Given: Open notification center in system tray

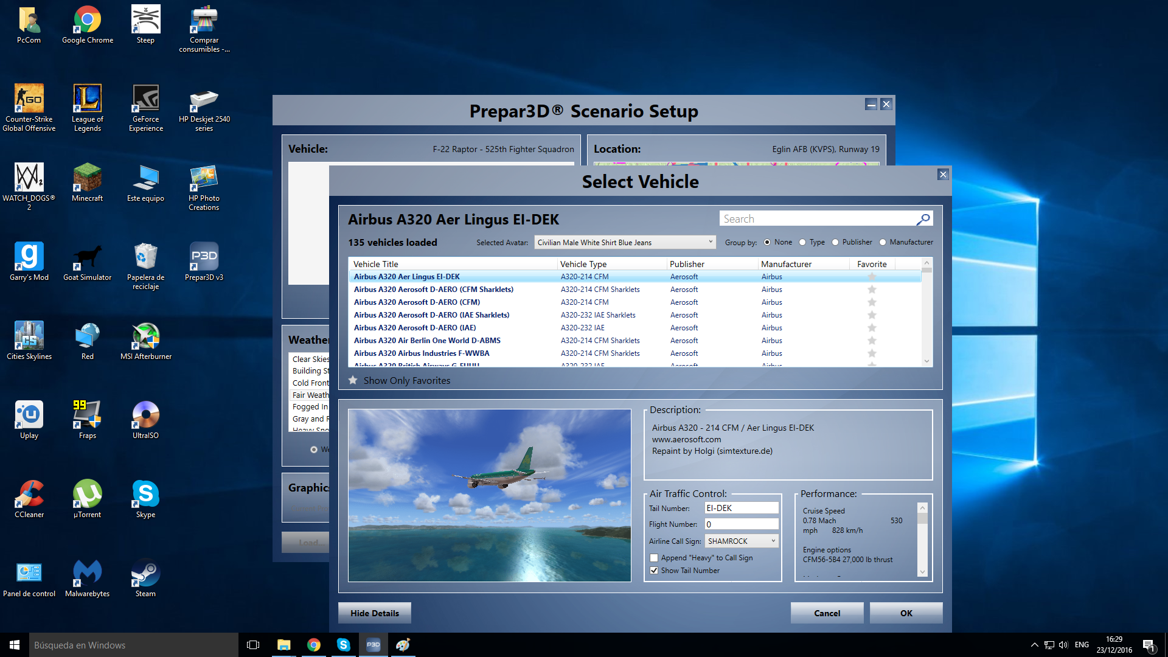Looking at the screenshot, I should [1149, 645].
